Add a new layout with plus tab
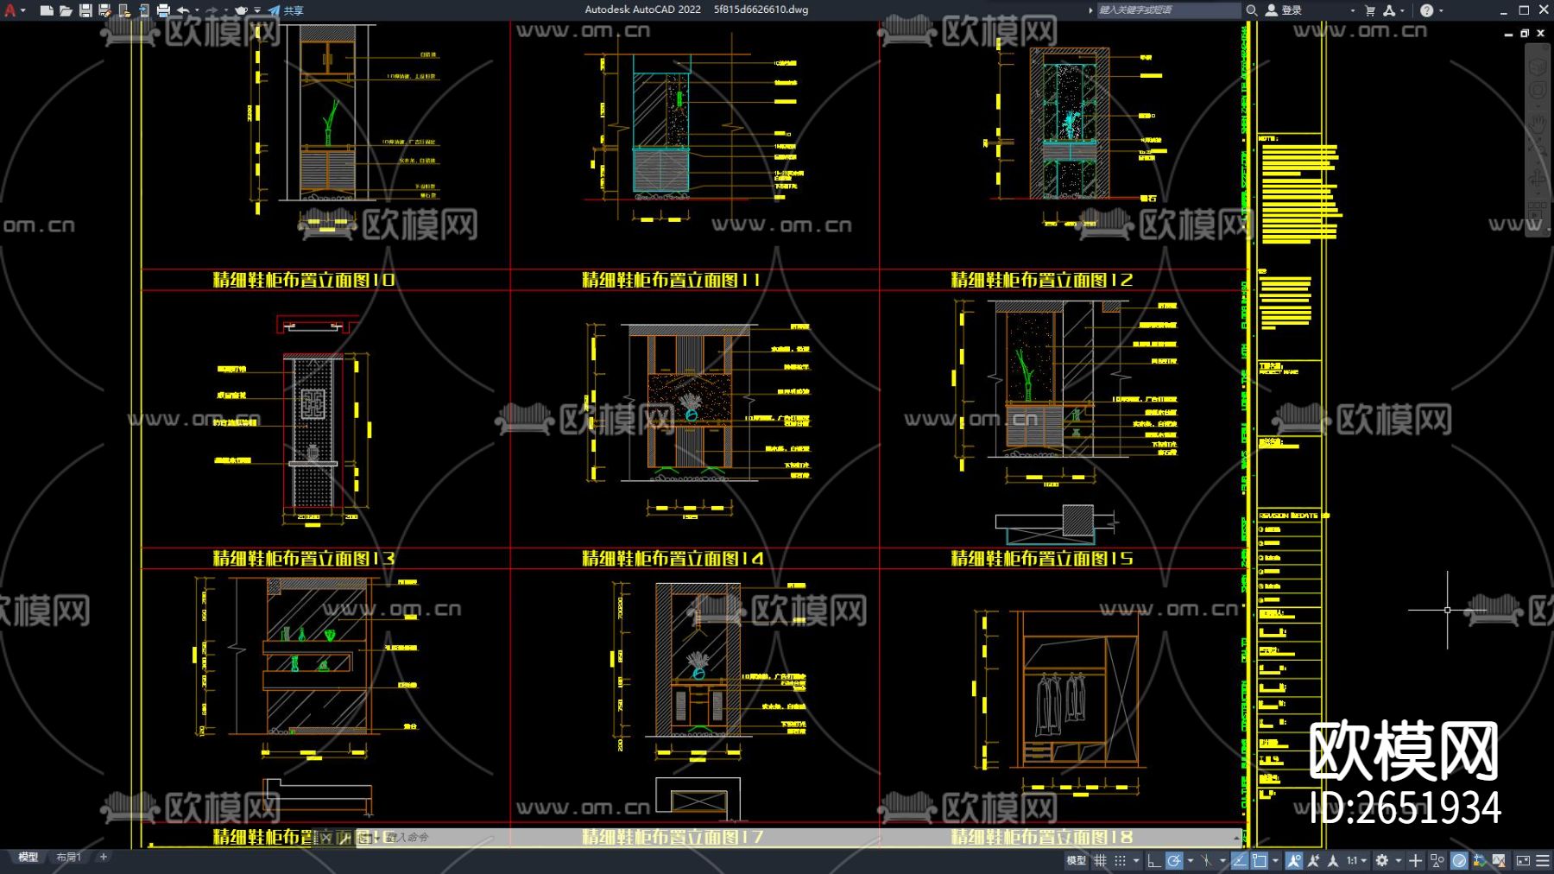This screenshot has width=1554, height=874. coord(104,857)
